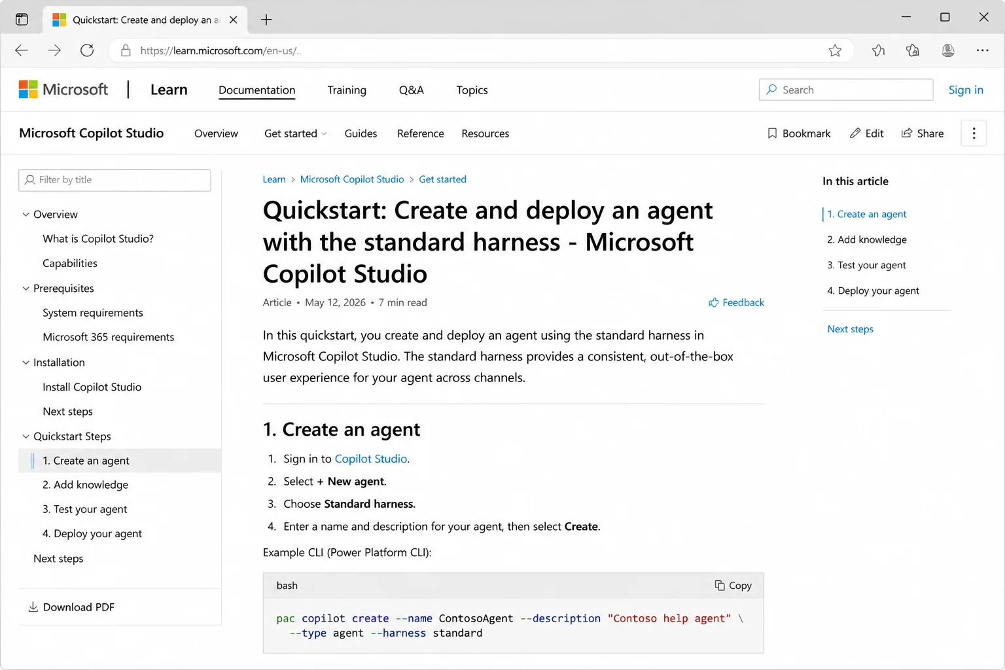Jump to 2. Add knowledge in article nav

[867, 239]
